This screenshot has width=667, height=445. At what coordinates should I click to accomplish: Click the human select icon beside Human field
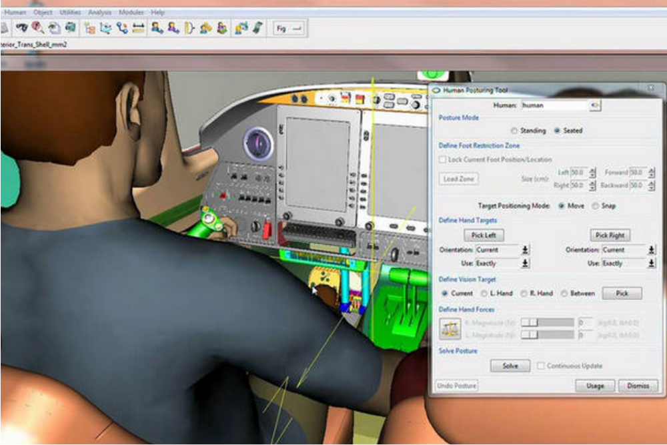595,105
